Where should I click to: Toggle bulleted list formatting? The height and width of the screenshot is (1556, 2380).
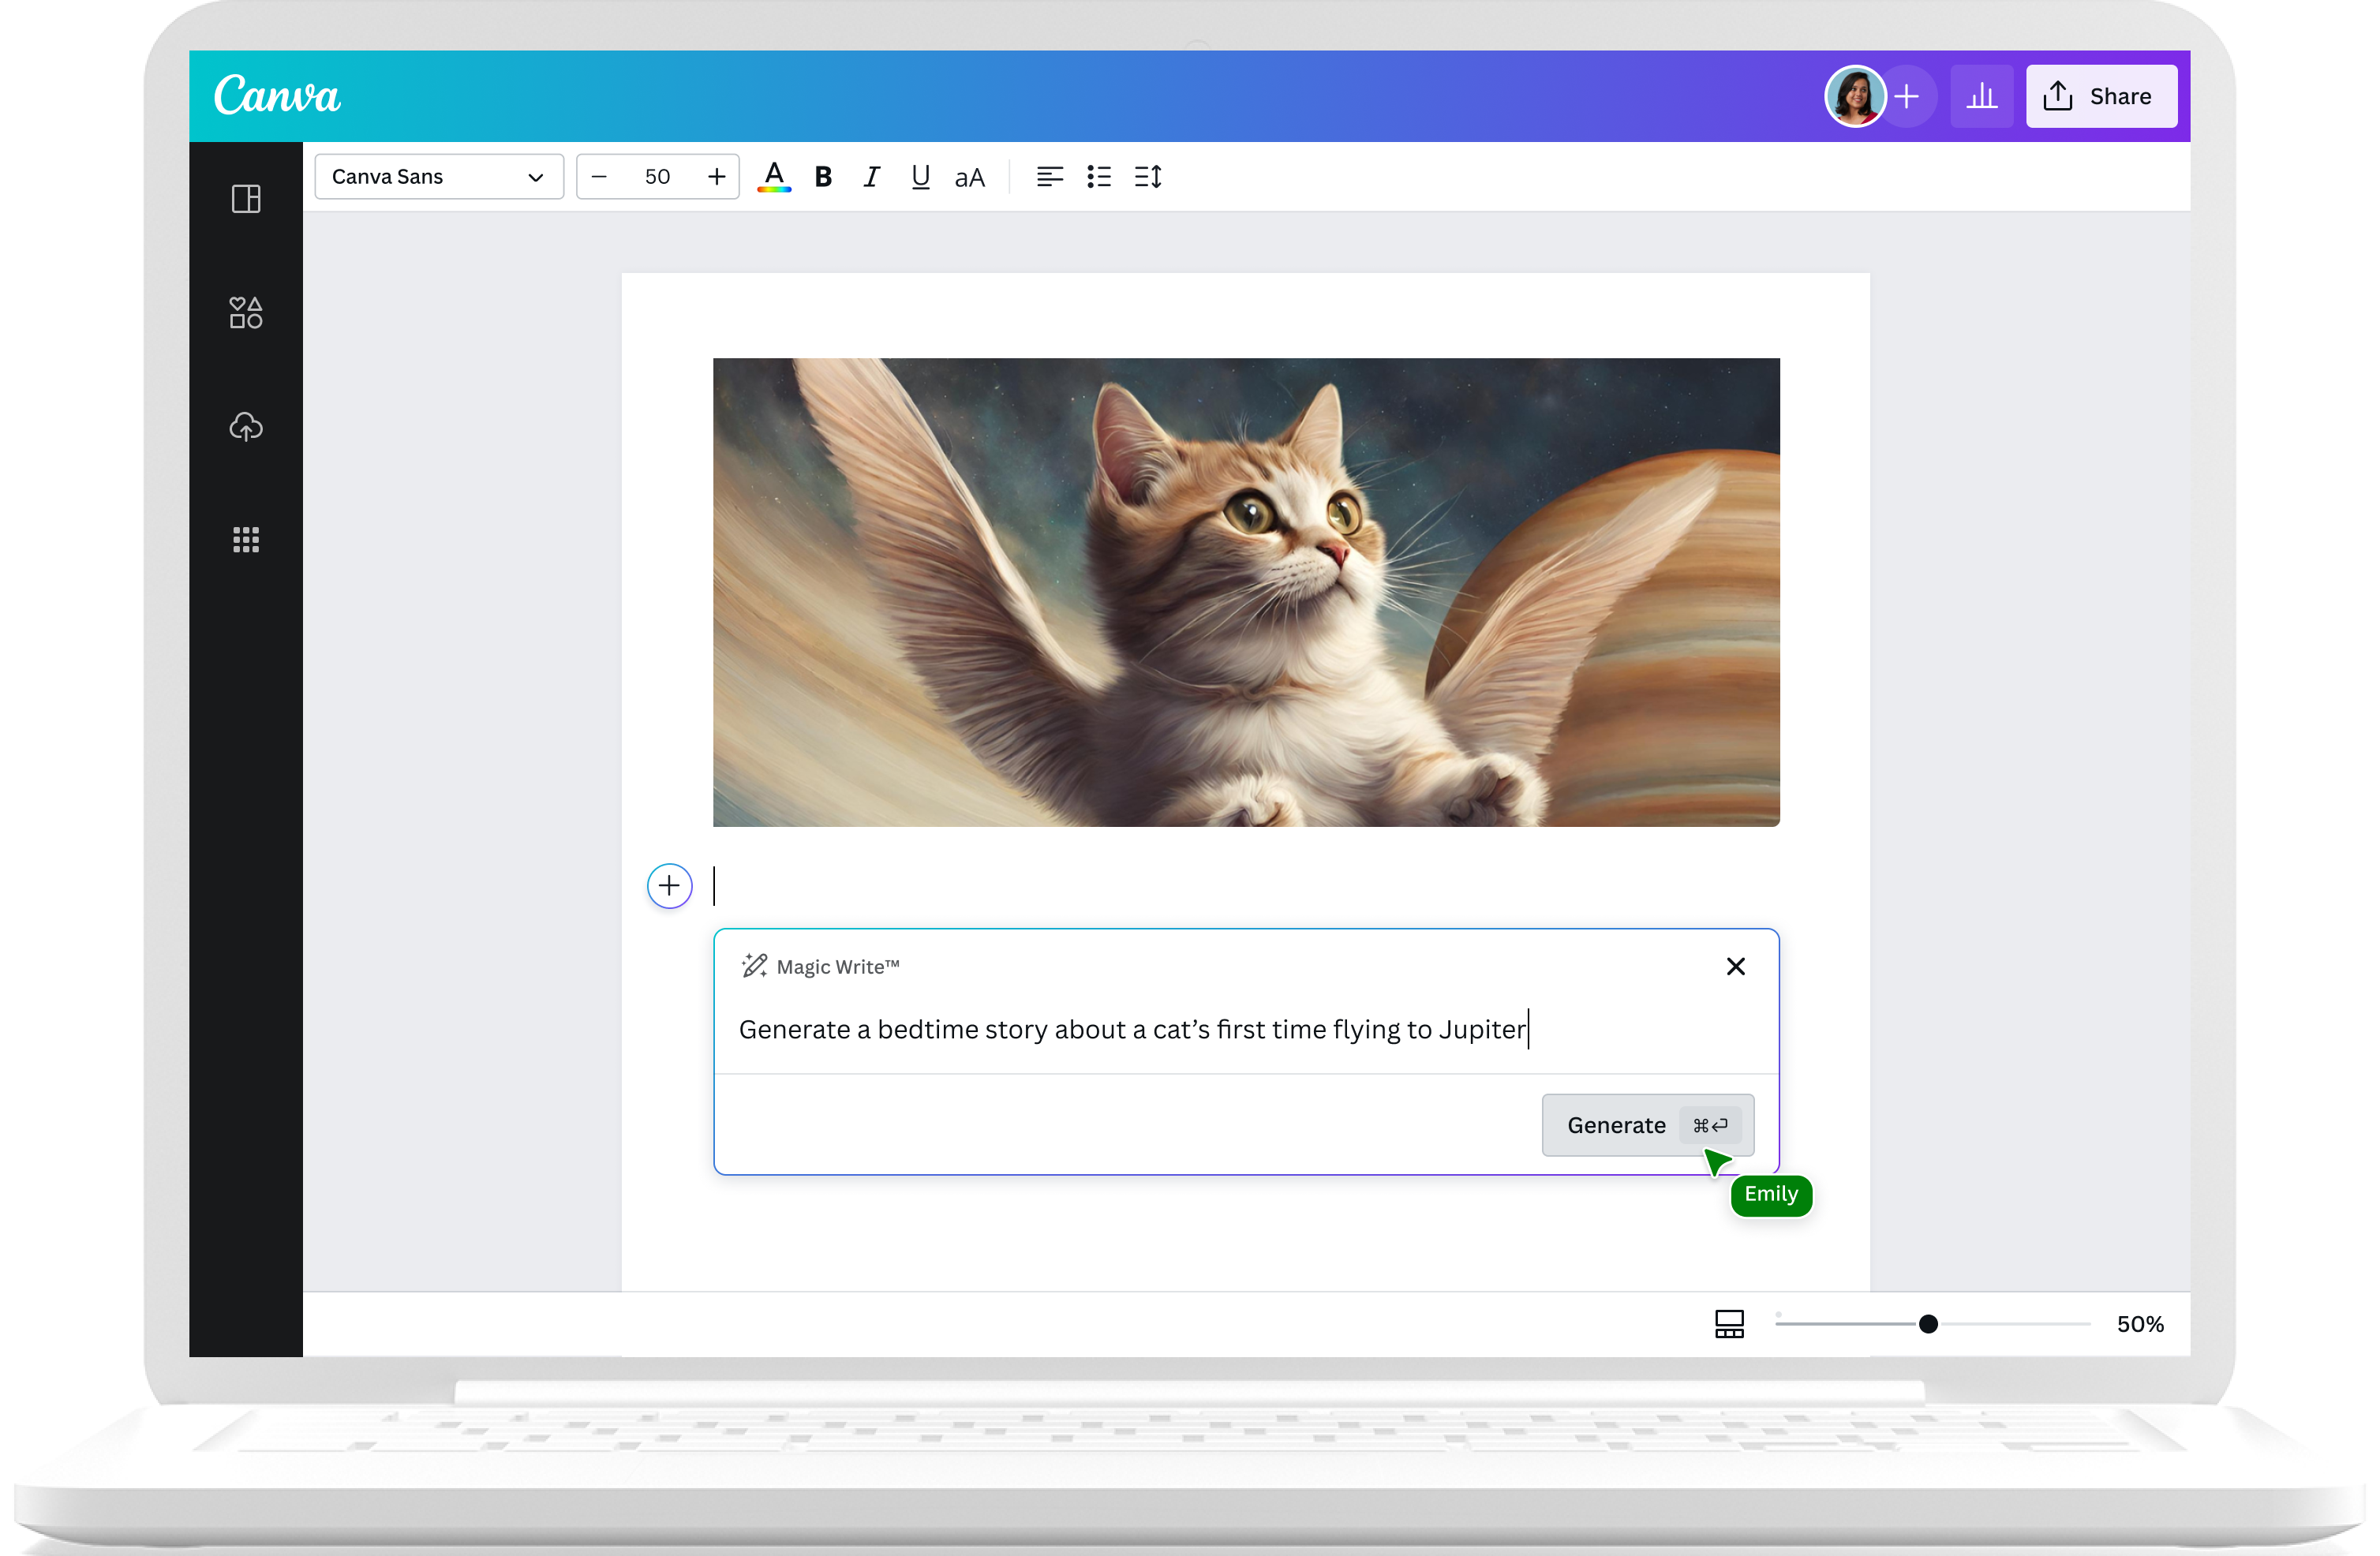1099,177
